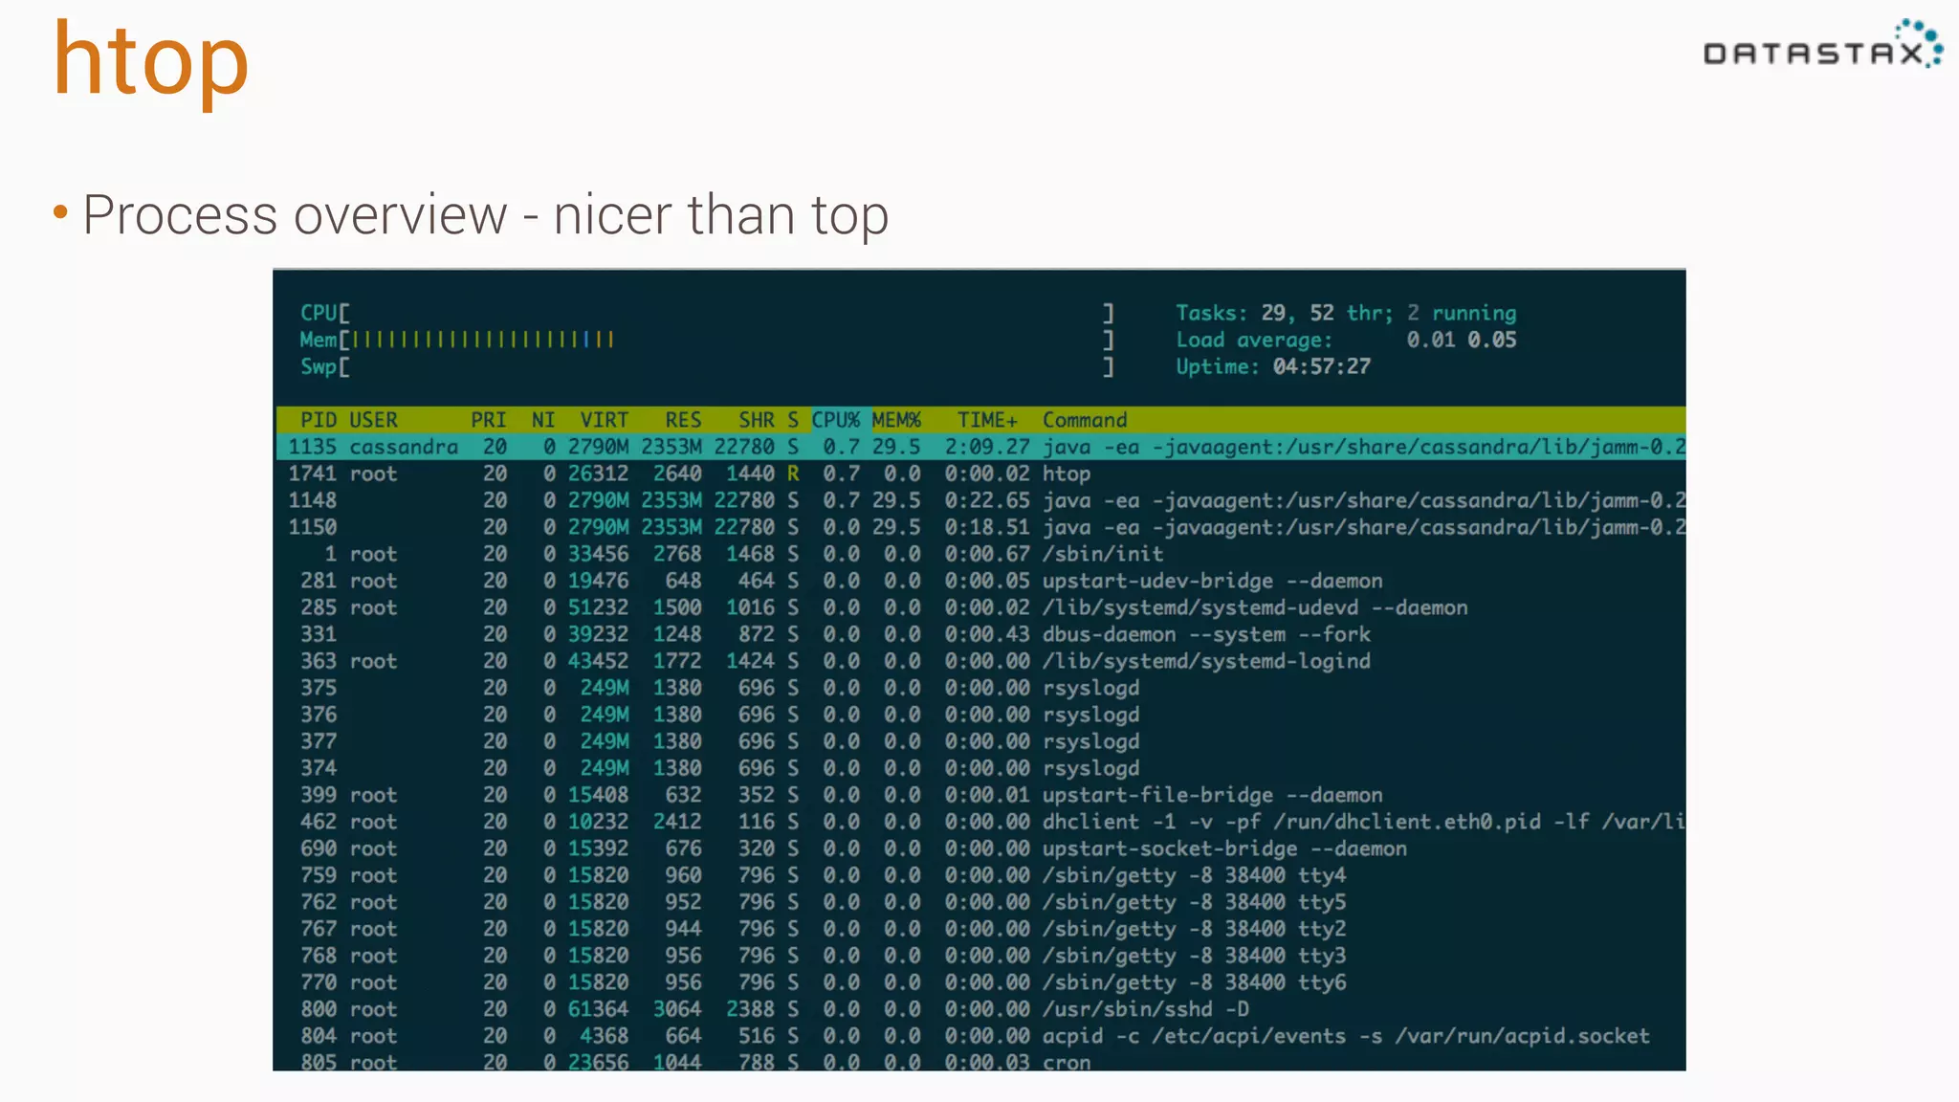Sort by the VIRT column header
The height and width of the screenshot is (1102, 1959).
(605, 420)
